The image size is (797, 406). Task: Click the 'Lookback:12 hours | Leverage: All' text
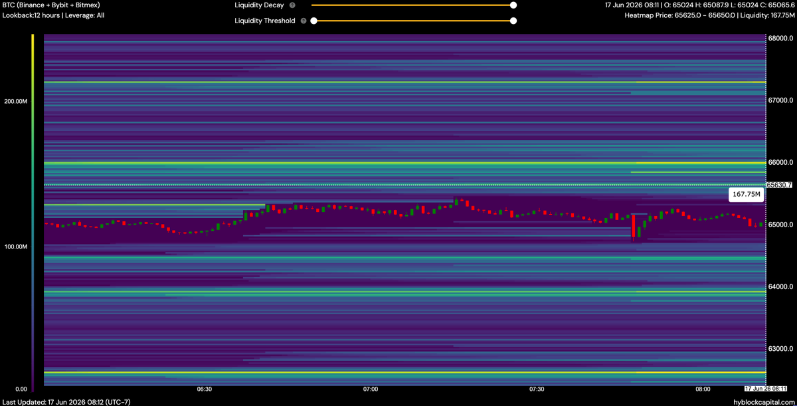pyautogui.click(x=53, y=15)
